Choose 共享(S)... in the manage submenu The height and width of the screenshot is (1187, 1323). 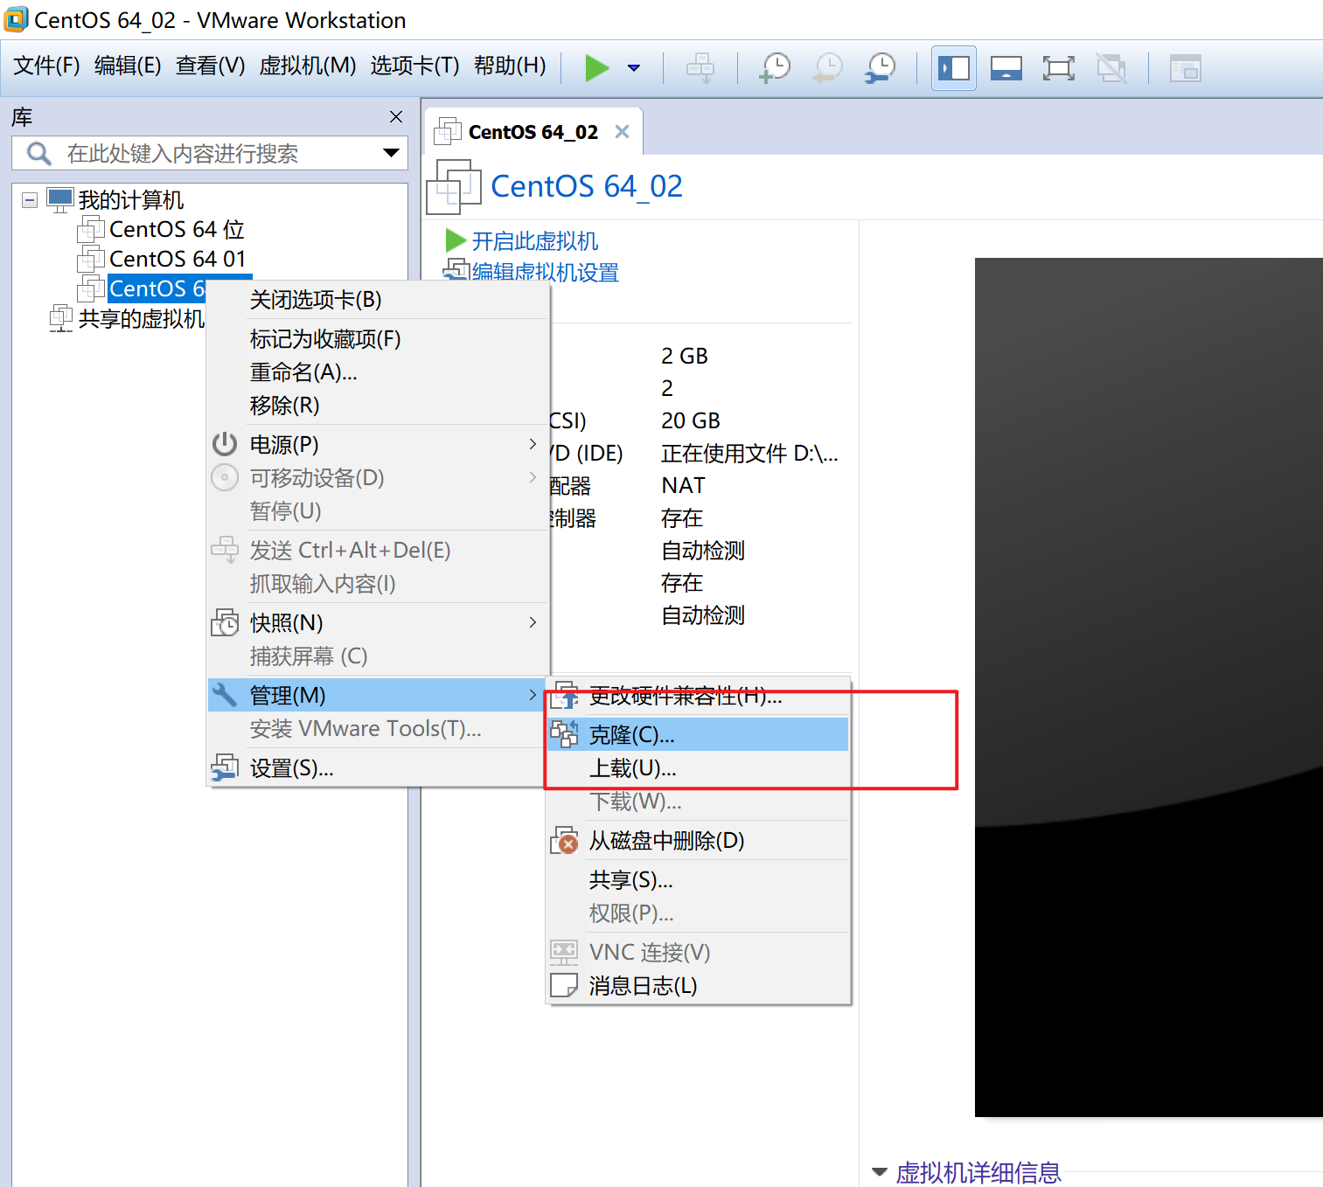coord(698,880)
